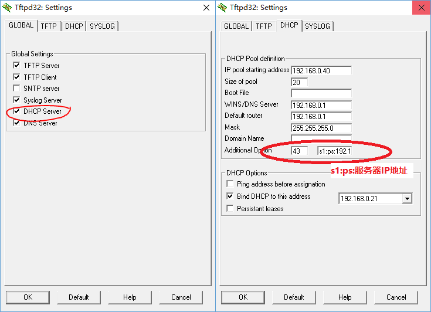Toggle the TFTP Server checkbox
The height and width of the screenshot is (312, 431).
tap(16, 66)
